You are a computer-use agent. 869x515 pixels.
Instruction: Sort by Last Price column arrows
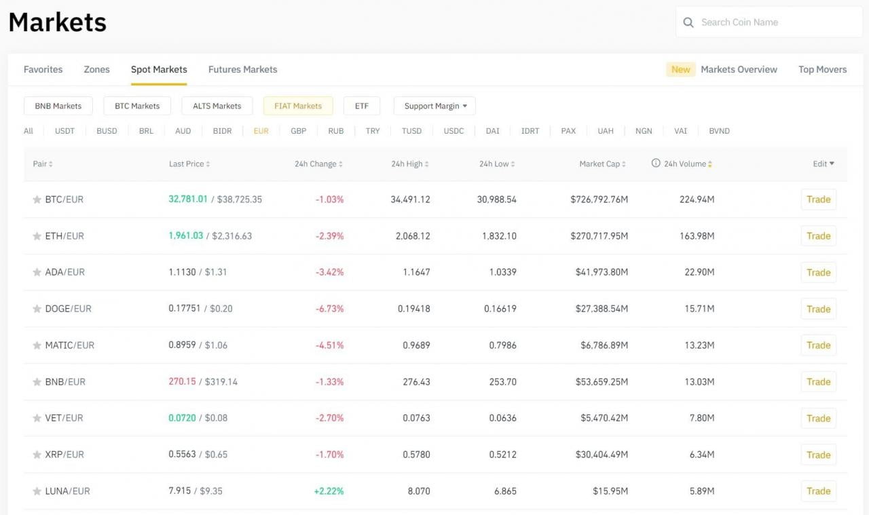[208, 164]
